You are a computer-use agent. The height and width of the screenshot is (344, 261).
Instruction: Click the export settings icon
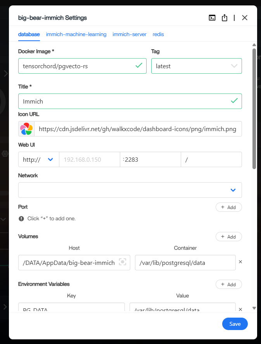pos(225,17)
